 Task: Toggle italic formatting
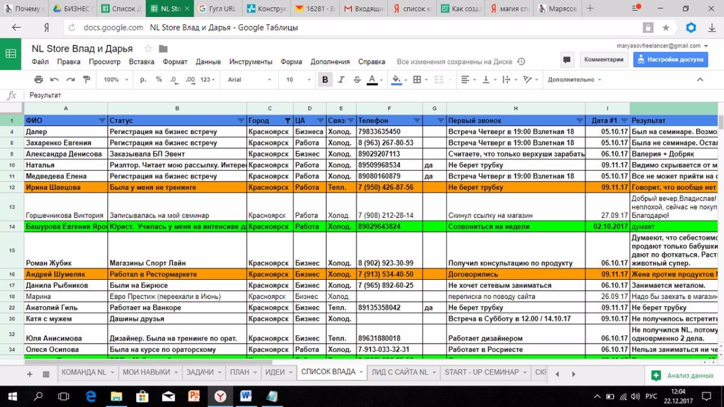point(341,80)
